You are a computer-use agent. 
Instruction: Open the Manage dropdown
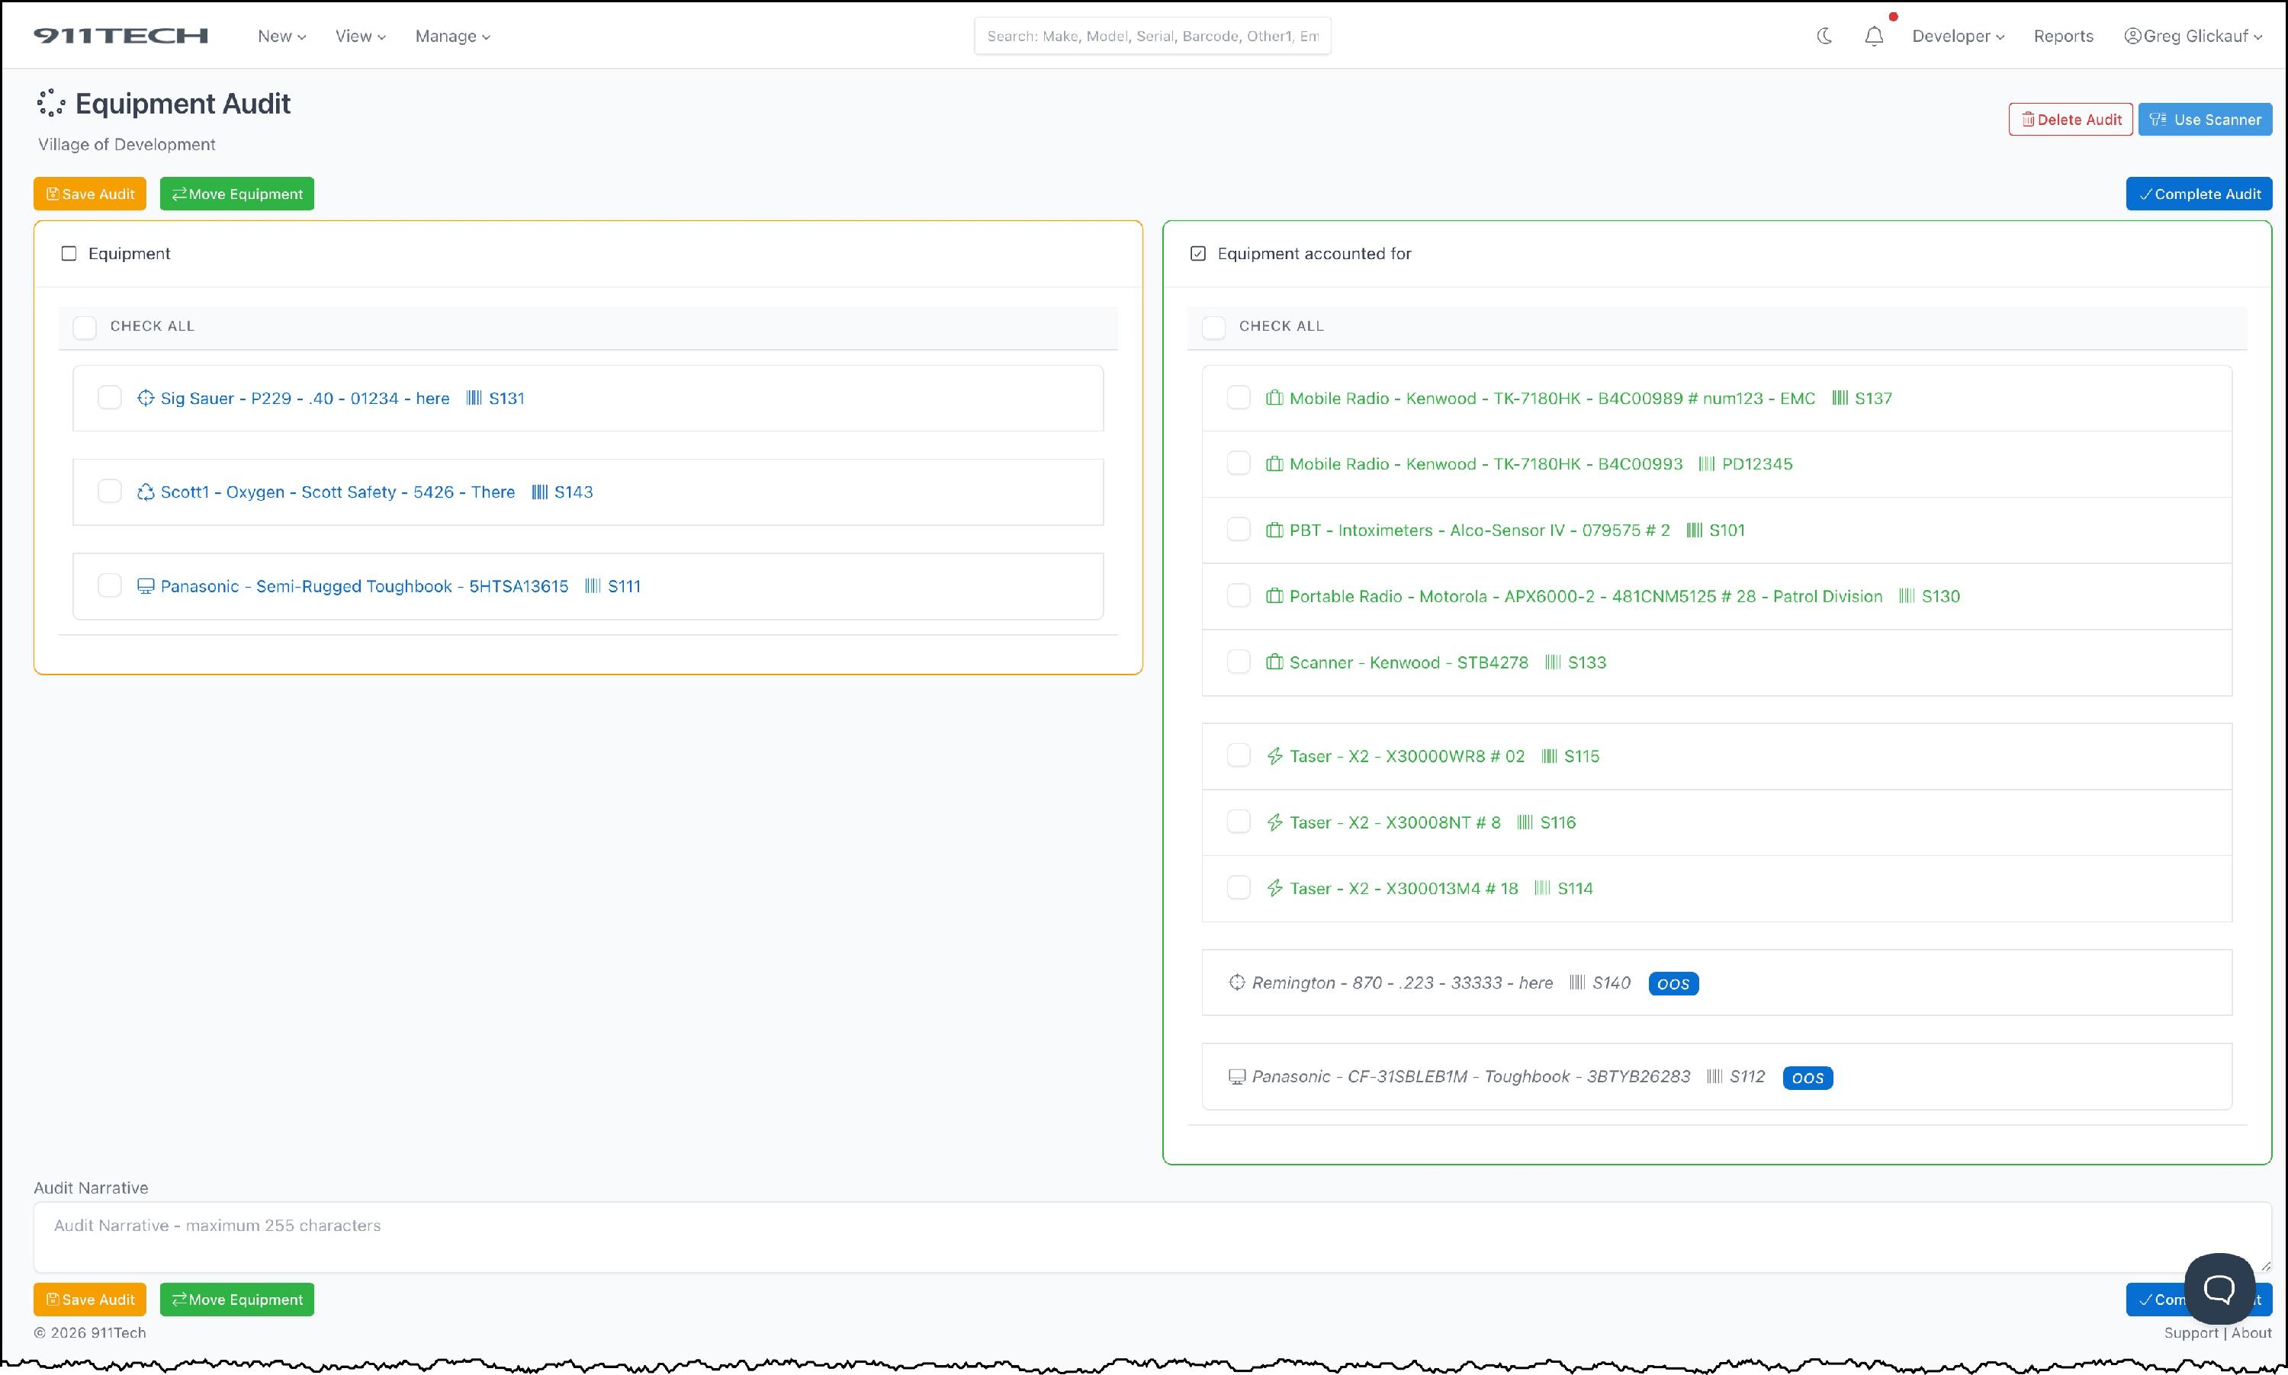click(x=452, y=36)
